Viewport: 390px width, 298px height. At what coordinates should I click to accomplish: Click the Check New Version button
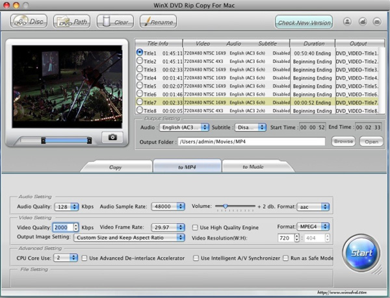click(x=304, y=23)
